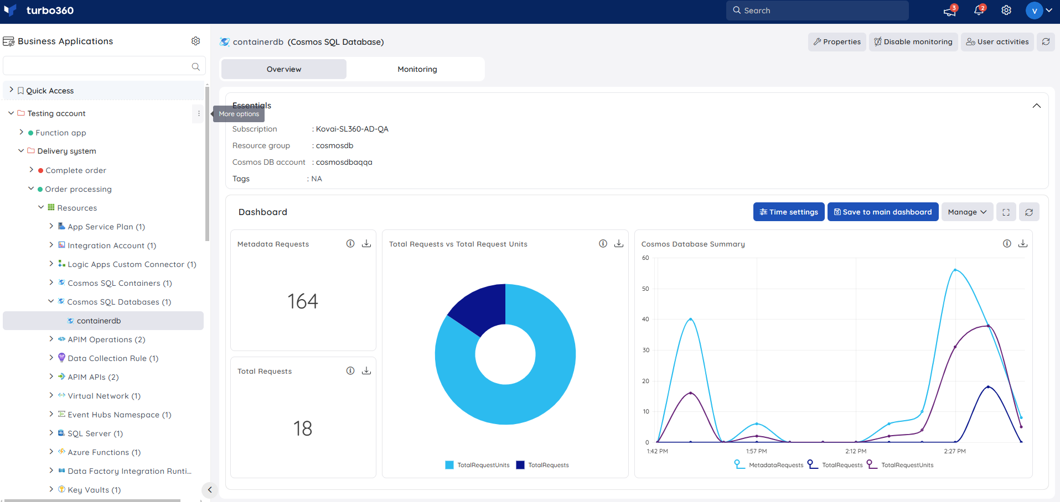Open the notifications bell icon
Image resolution: width=1060 pixels, height=502 pixels.
coord(979,11)
